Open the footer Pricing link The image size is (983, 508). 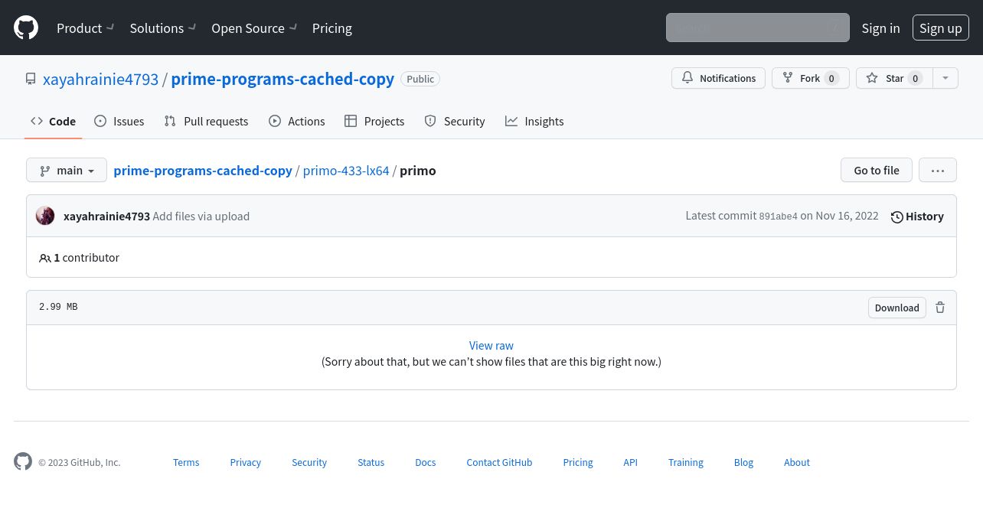pos(578,462)
